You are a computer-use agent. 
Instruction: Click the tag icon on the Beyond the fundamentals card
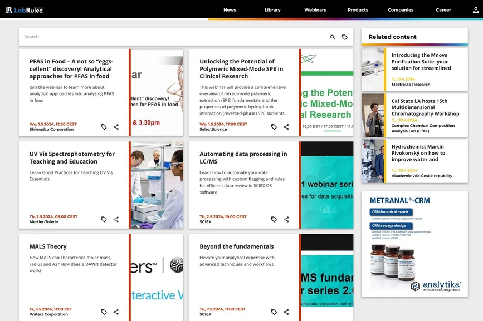(274, 312)
